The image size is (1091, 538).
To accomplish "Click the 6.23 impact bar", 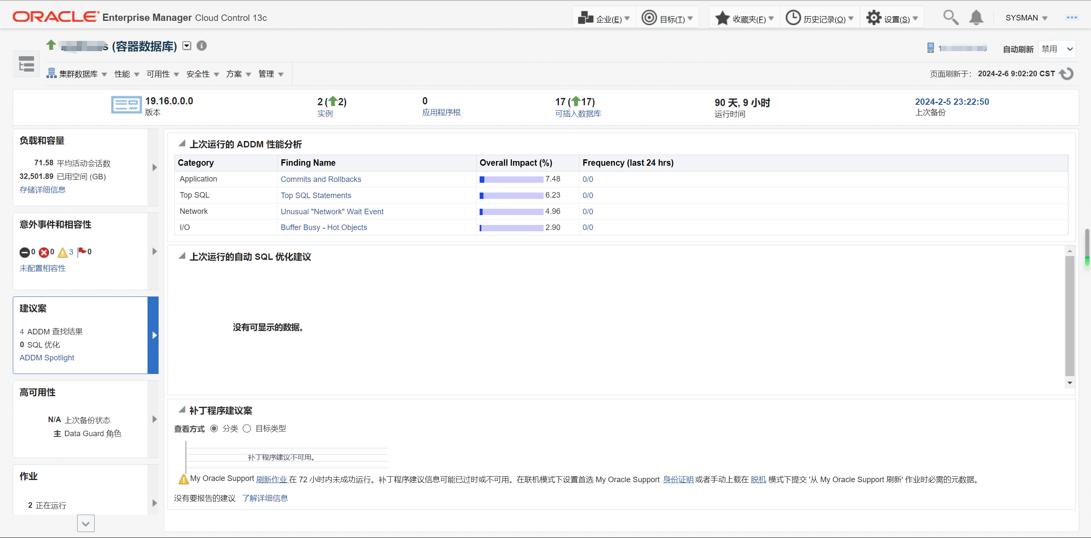I will [511, 196].
